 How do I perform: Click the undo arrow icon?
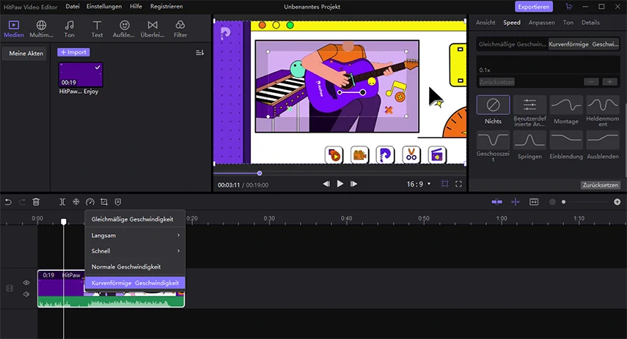pos(8,202)
